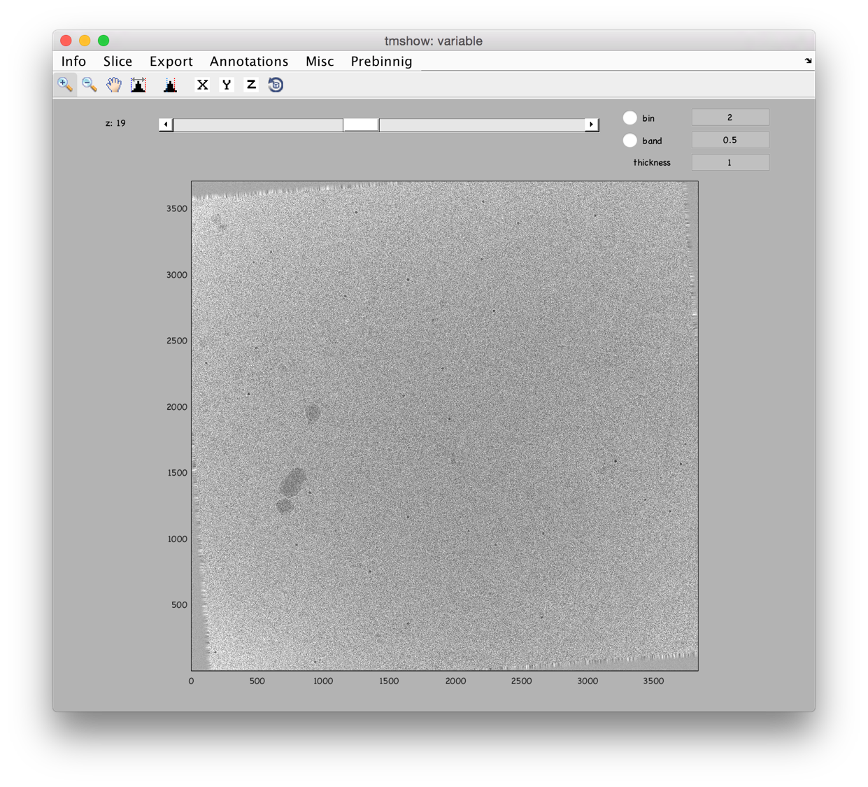Open the Export menu

click(171, 62)
